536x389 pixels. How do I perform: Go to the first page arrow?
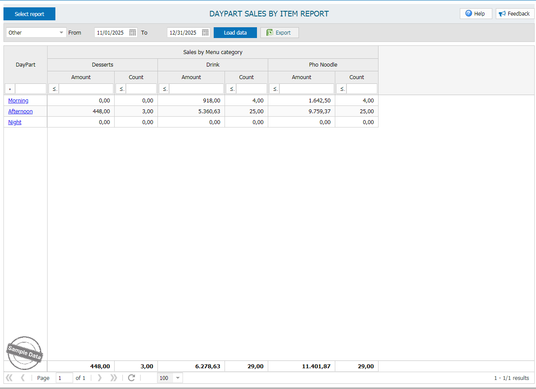(9, 378)
